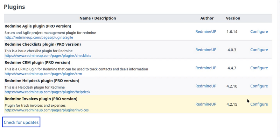Viewport: 280px width, 137px height.
Task: Select 'Redmine CRM plugin (PRO version)' title
Action: 37,62
